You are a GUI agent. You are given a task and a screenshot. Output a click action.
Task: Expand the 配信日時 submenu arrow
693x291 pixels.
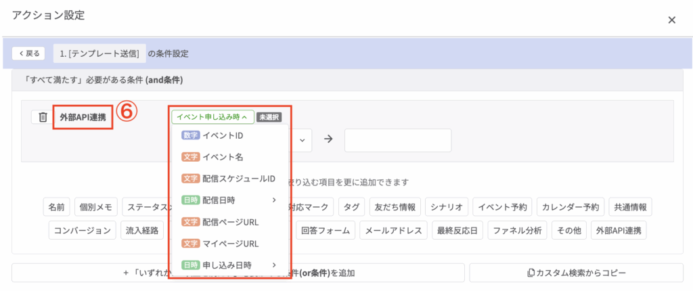coord(274,200)
